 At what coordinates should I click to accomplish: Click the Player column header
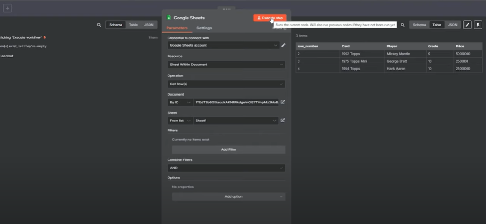(405, 46)
